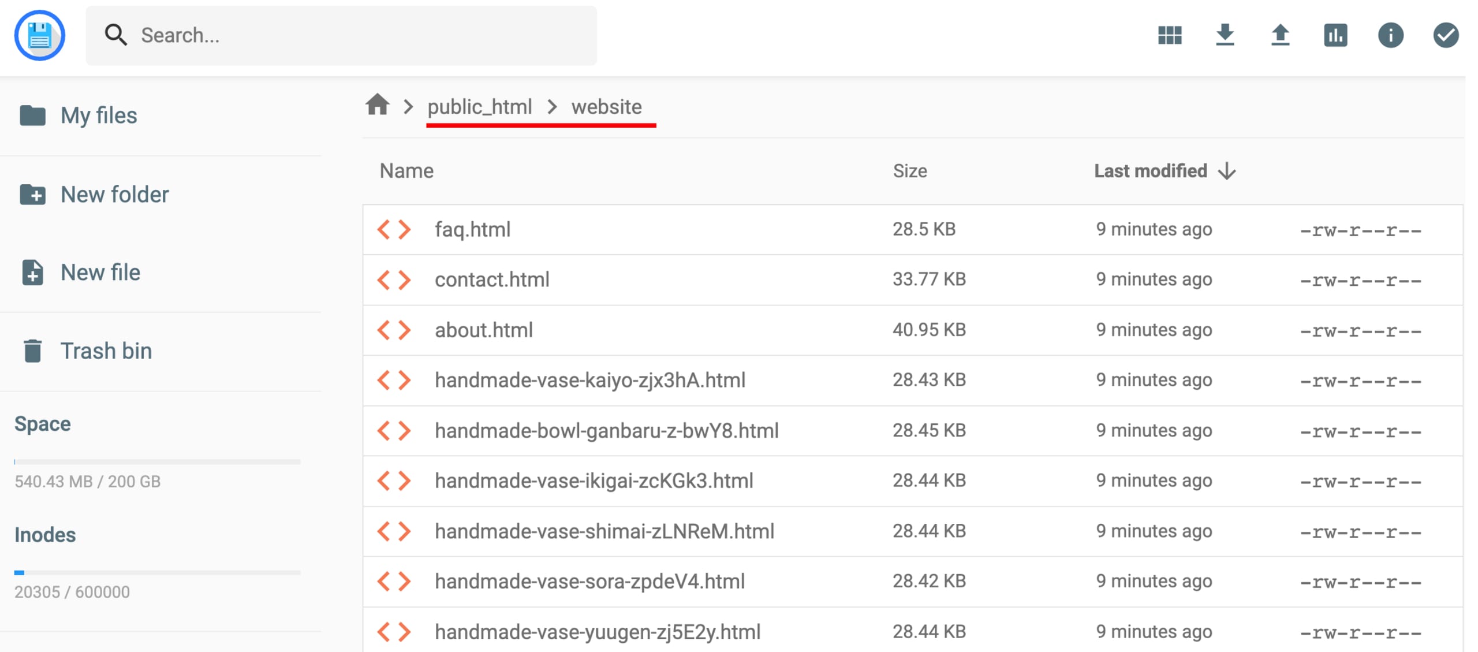Screen dimensions: 1478x652
Task: Click the info icon in the toolbar
Action: pos(1391,35)
